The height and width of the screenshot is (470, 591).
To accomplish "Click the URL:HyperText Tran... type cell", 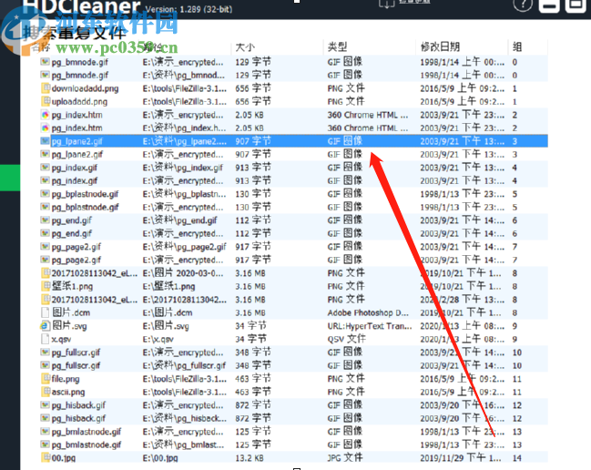I will coord(370,326).
